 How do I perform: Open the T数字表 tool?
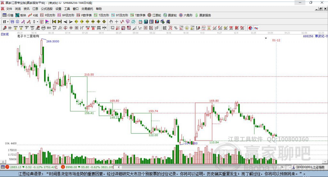138,15
